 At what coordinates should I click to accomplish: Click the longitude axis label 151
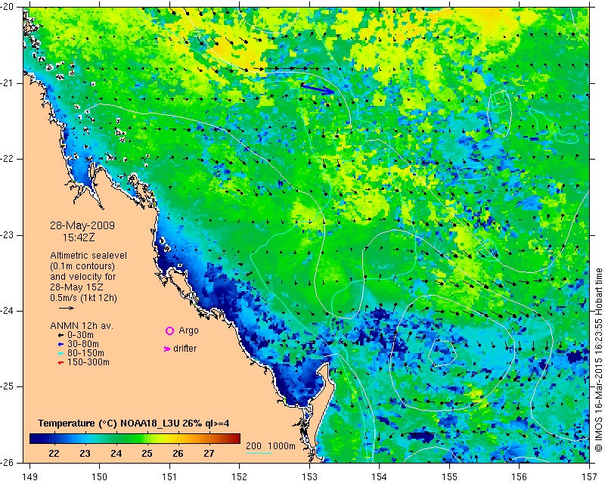[169, 477]
